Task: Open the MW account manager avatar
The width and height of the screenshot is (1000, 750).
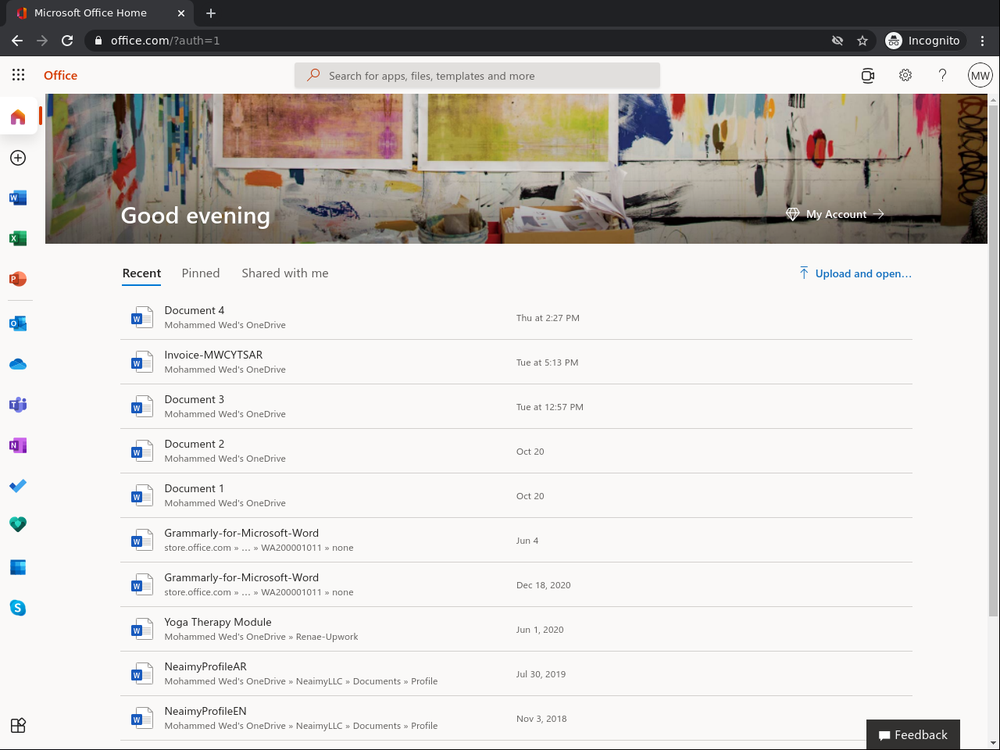Action: tap(980, 75)
